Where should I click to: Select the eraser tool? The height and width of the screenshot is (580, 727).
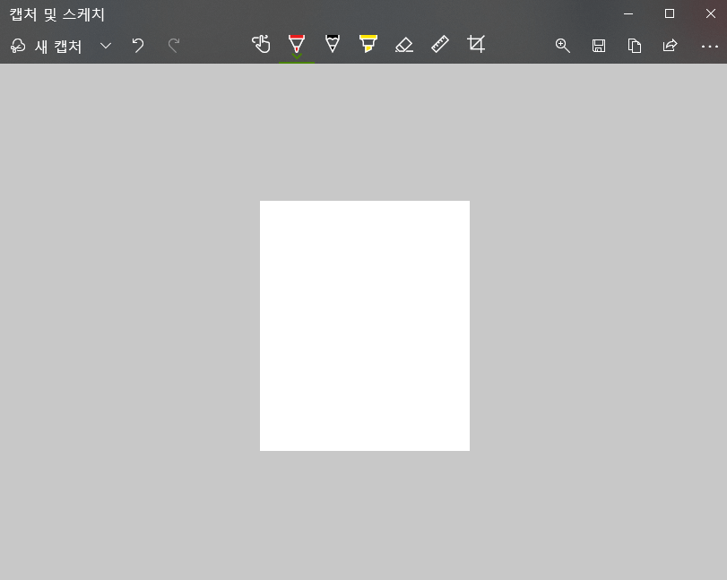(x=403, y=45)
